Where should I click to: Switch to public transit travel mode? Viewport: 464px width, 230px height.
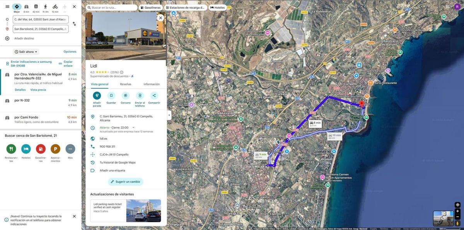[36, 7]
